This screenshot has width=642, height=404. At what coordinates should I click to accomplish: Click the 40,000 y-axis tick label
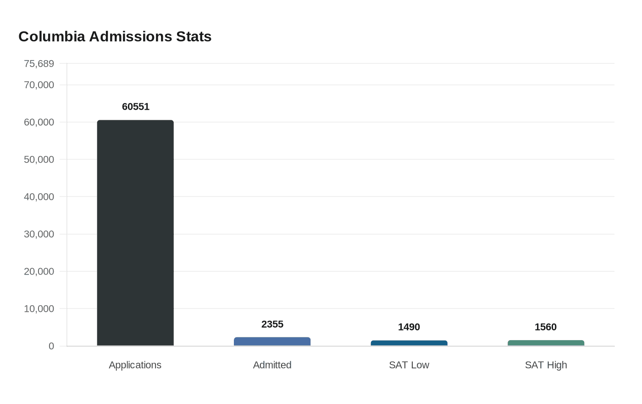[39, 196]
